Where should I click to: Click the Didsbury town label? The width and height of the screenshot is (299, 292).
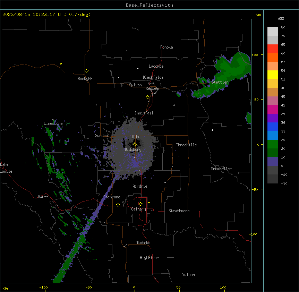tap(133, 149)
